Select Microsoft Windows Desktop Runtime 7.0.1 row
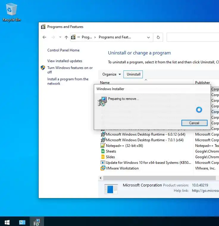The height and width of the screenshot is (226, 219). tap(145, 140)
